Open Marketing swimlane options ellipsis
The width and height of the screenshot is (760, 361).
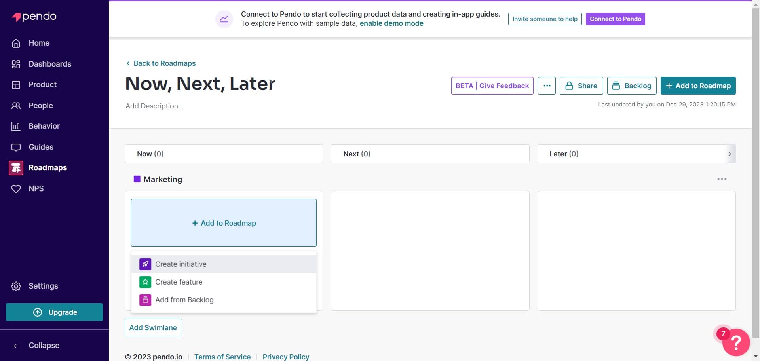tap(722, 179)
